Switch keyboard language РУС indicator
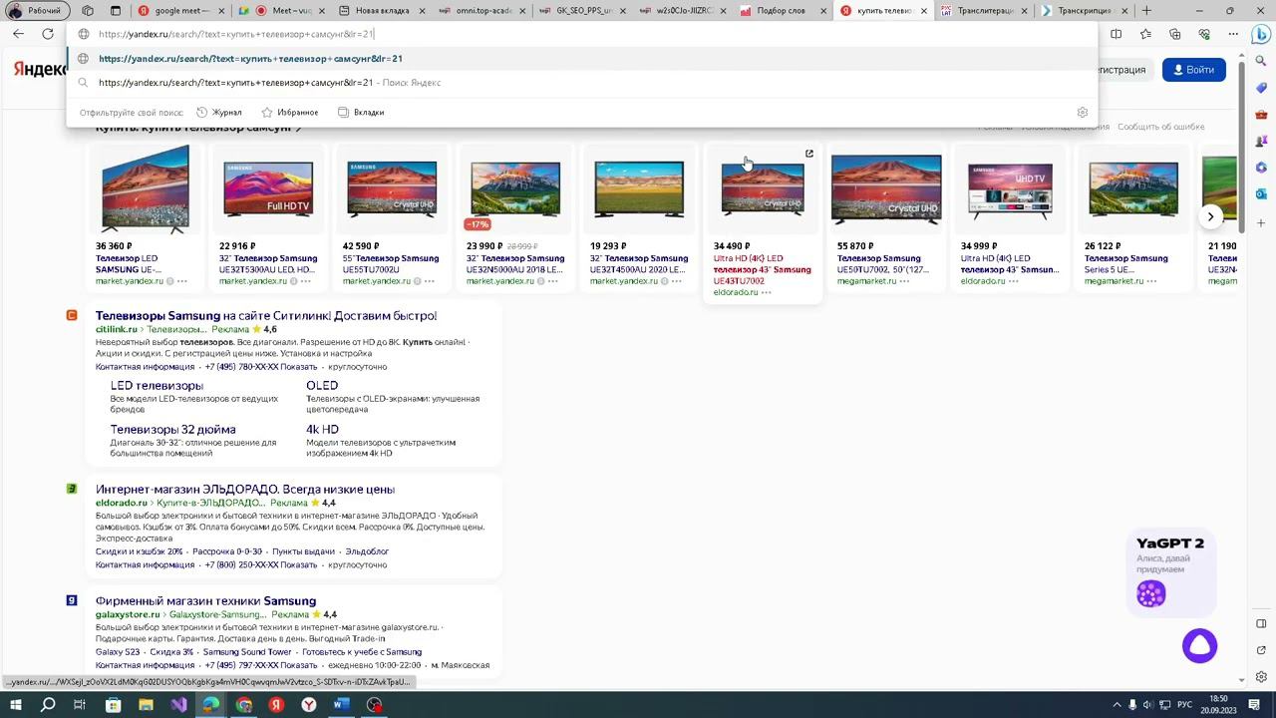1276x718 pixels. [x=1184, y=705]
